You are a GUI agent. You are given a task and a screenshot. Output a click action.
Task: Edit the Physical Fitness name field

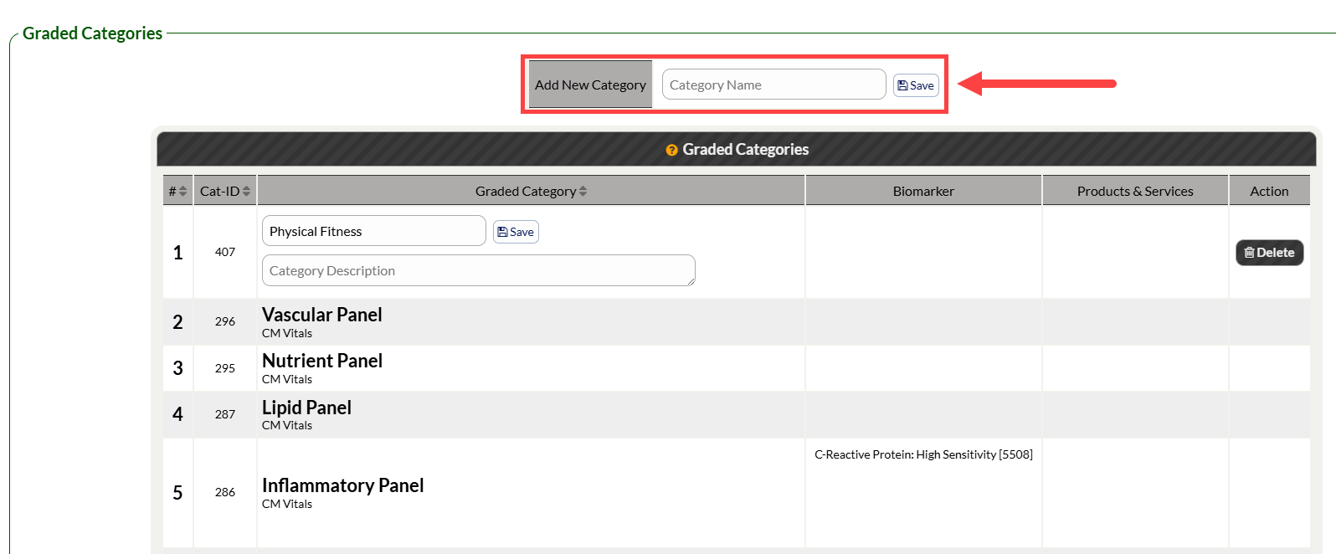[373, 231]
